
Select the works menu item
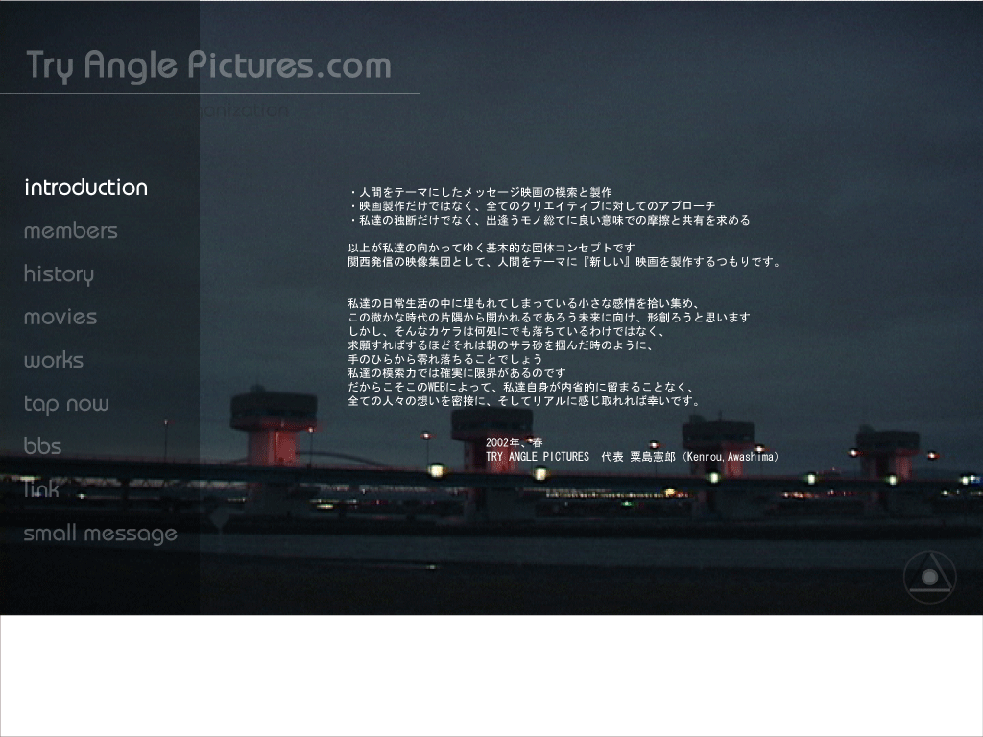coord(54,361)
